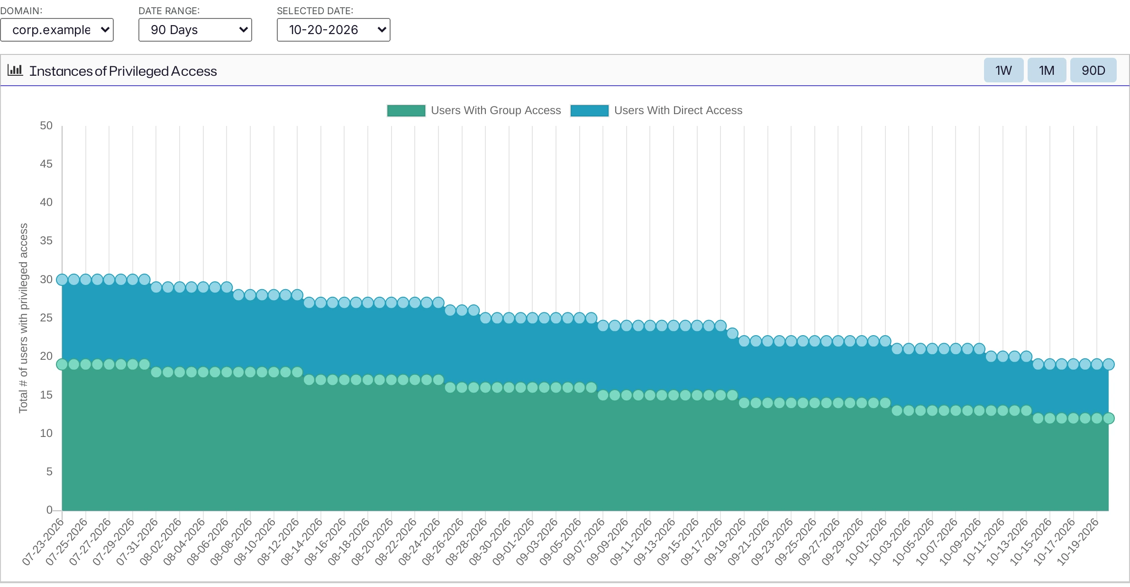Click the y-axis value 25
This screenshot has height=587, width=1130.
tap(46, 318)
